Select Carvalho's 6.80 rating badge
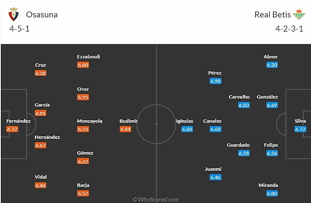The height and width of the screenshot is (203, 311). click(x=244, y=105)
